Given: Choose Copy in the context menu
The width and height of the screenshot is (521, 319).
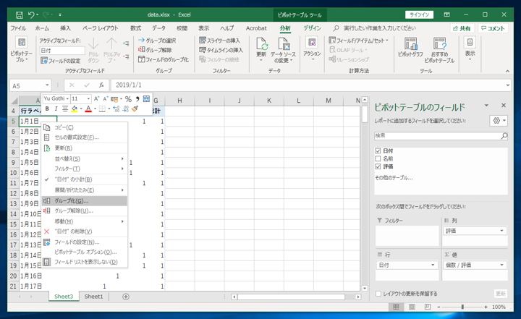Looking at the screenshot, I should pos(85,127).
